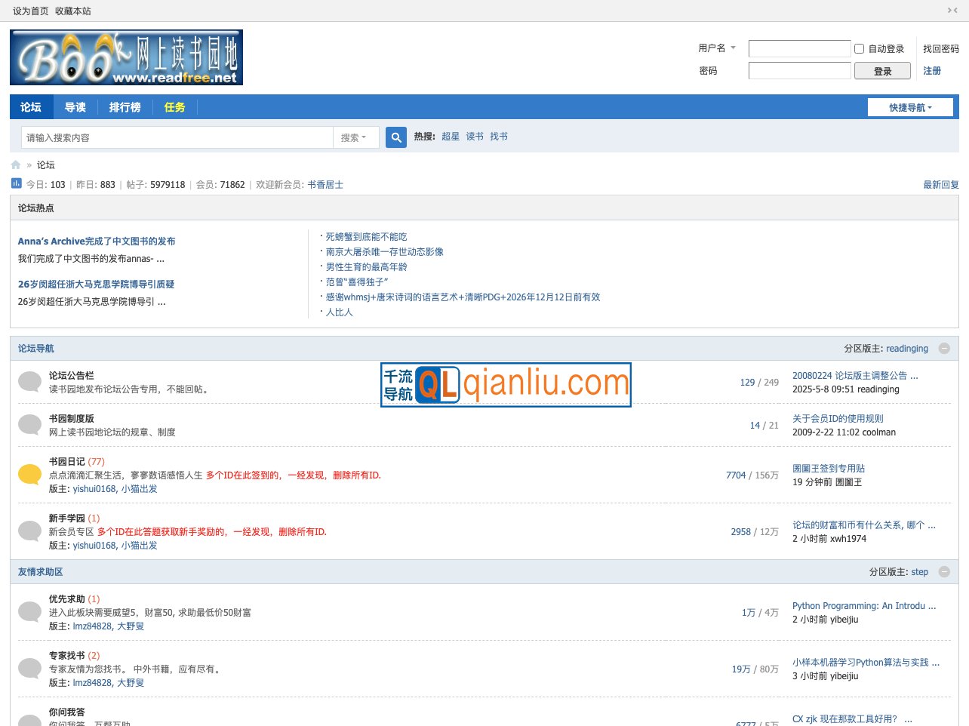
Task: Click the 优先求助 forum bubble icon
Action: (29, 612)
